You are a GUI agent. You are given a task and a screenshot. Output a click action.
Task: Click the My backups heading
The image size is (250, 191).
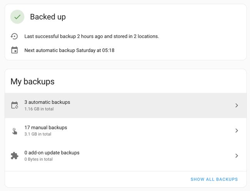33,82
